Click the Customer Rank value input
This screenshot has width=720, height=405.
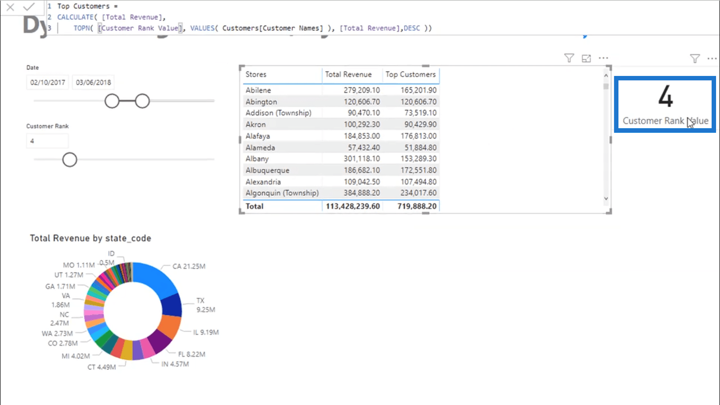coord(47,141)
